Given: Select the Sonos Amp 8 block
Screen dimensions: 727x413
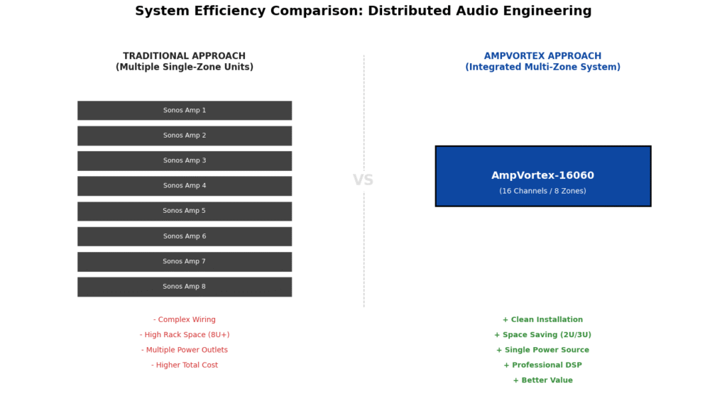Looking at the screenshot, I should [x=184, y=286].
